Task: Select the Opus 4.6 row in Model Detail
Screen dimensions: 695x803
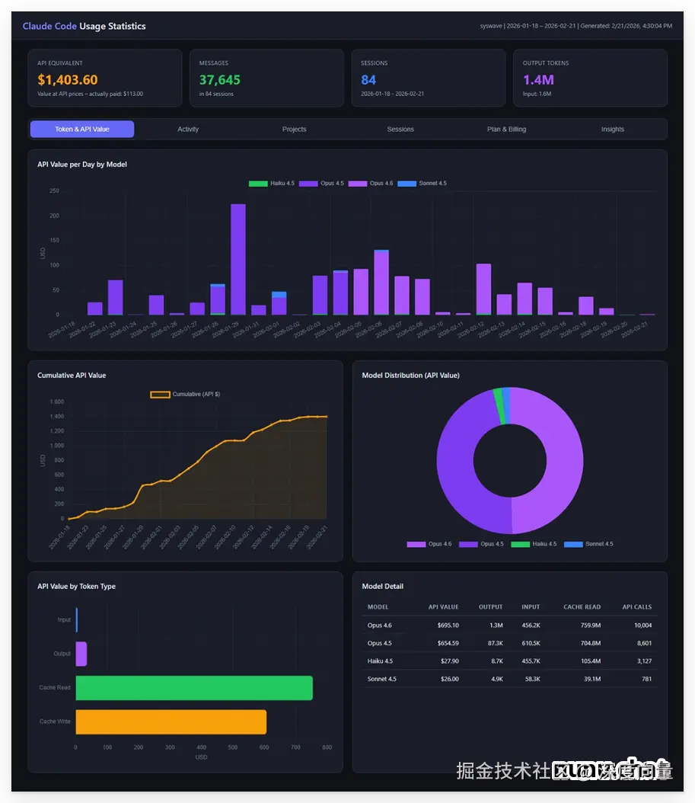Action: (508, 625)
